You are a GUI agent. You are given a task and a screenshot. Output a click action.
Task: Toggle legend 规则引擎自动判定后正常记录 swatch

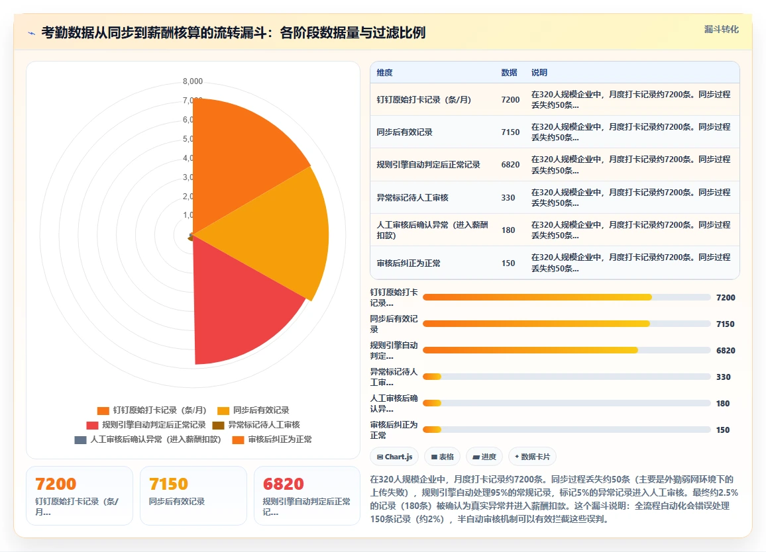pos(92,425)
